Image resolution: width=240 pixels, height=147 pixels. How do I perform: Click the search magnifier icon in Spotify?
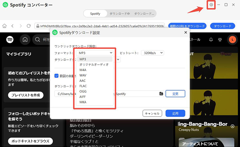click(x=37, y=40)
